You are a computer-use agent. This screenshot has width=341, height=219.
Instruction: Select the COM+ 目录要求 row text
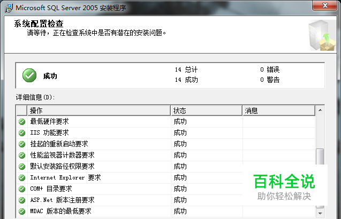coord(51,189)
